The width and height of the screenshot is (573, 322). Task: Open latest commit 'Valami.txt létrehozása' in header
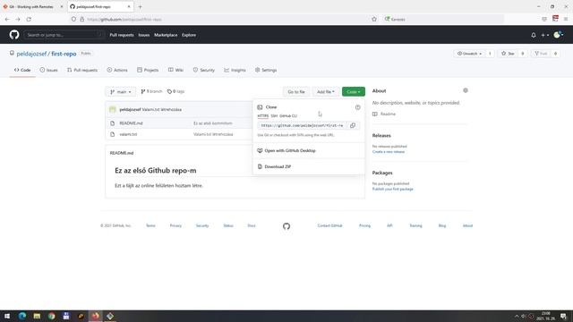pyautogui.click(x=161, y=109)
